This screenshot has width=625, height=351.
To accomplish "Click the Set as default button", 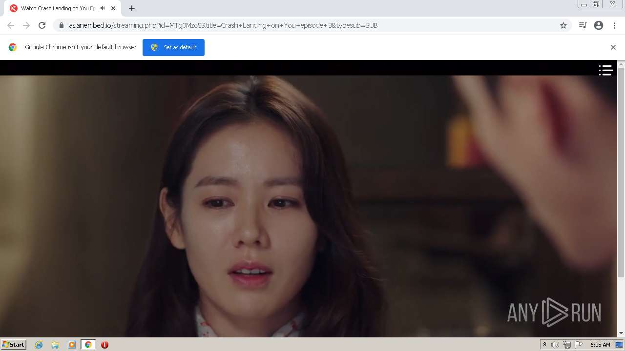I will [x=173, y=47].
